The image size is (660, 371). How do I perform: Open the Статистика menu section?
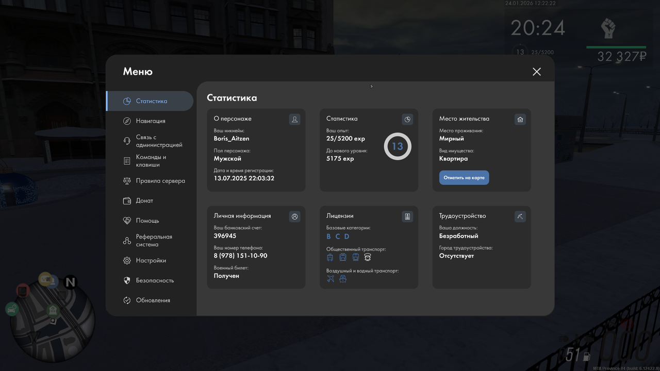click(150, 101)
